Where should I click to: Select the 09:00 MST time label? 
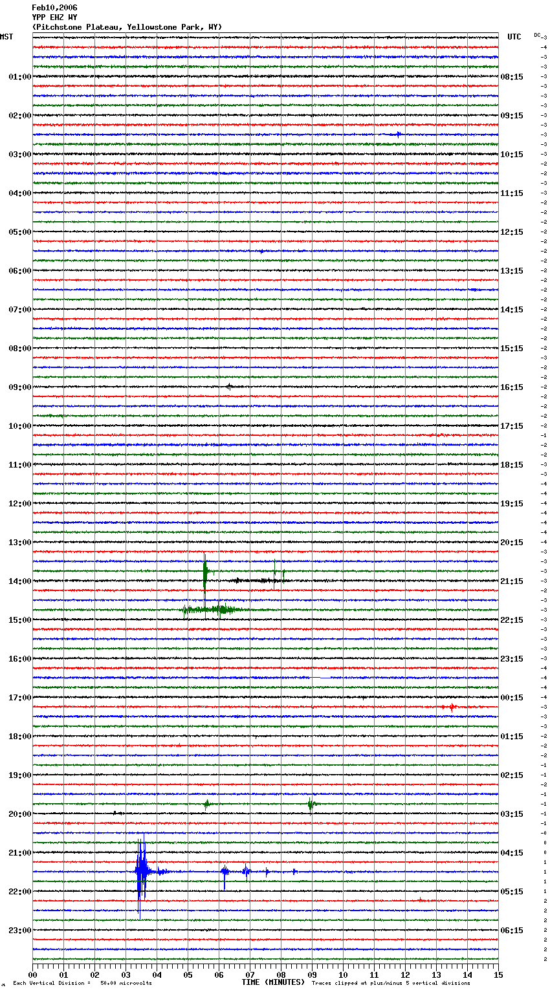20,387
